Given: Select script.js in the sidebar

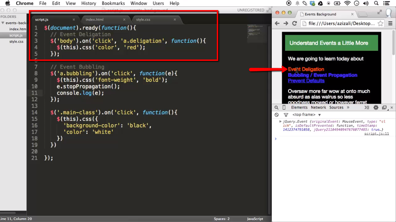Looking at the screenshot, I should pyautogui.click(x=16, y=35).
